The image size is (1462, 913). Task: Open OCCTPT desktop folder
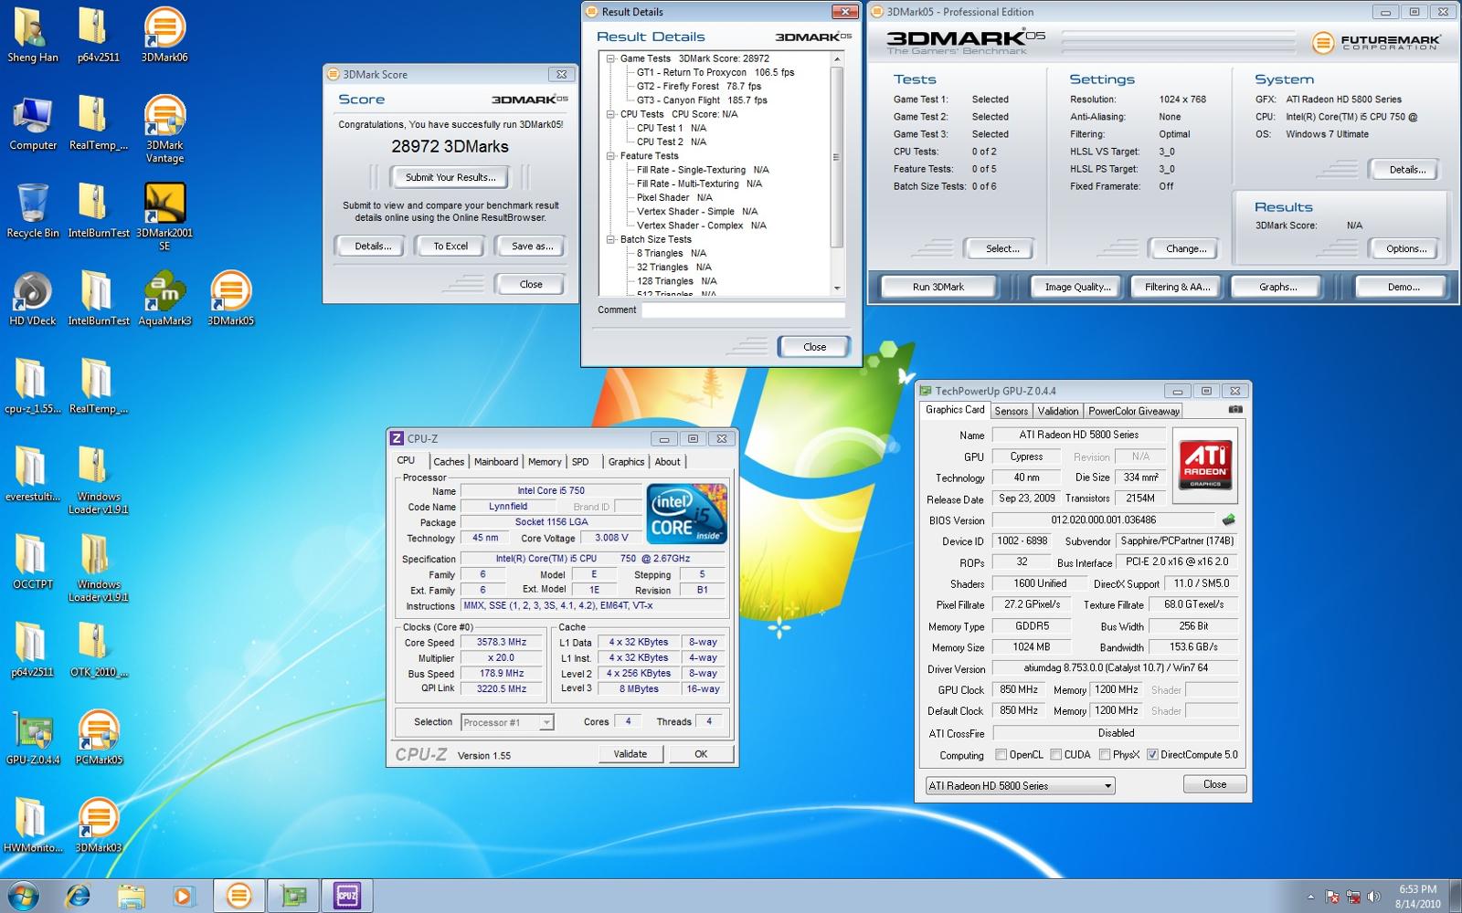(33, 561)
